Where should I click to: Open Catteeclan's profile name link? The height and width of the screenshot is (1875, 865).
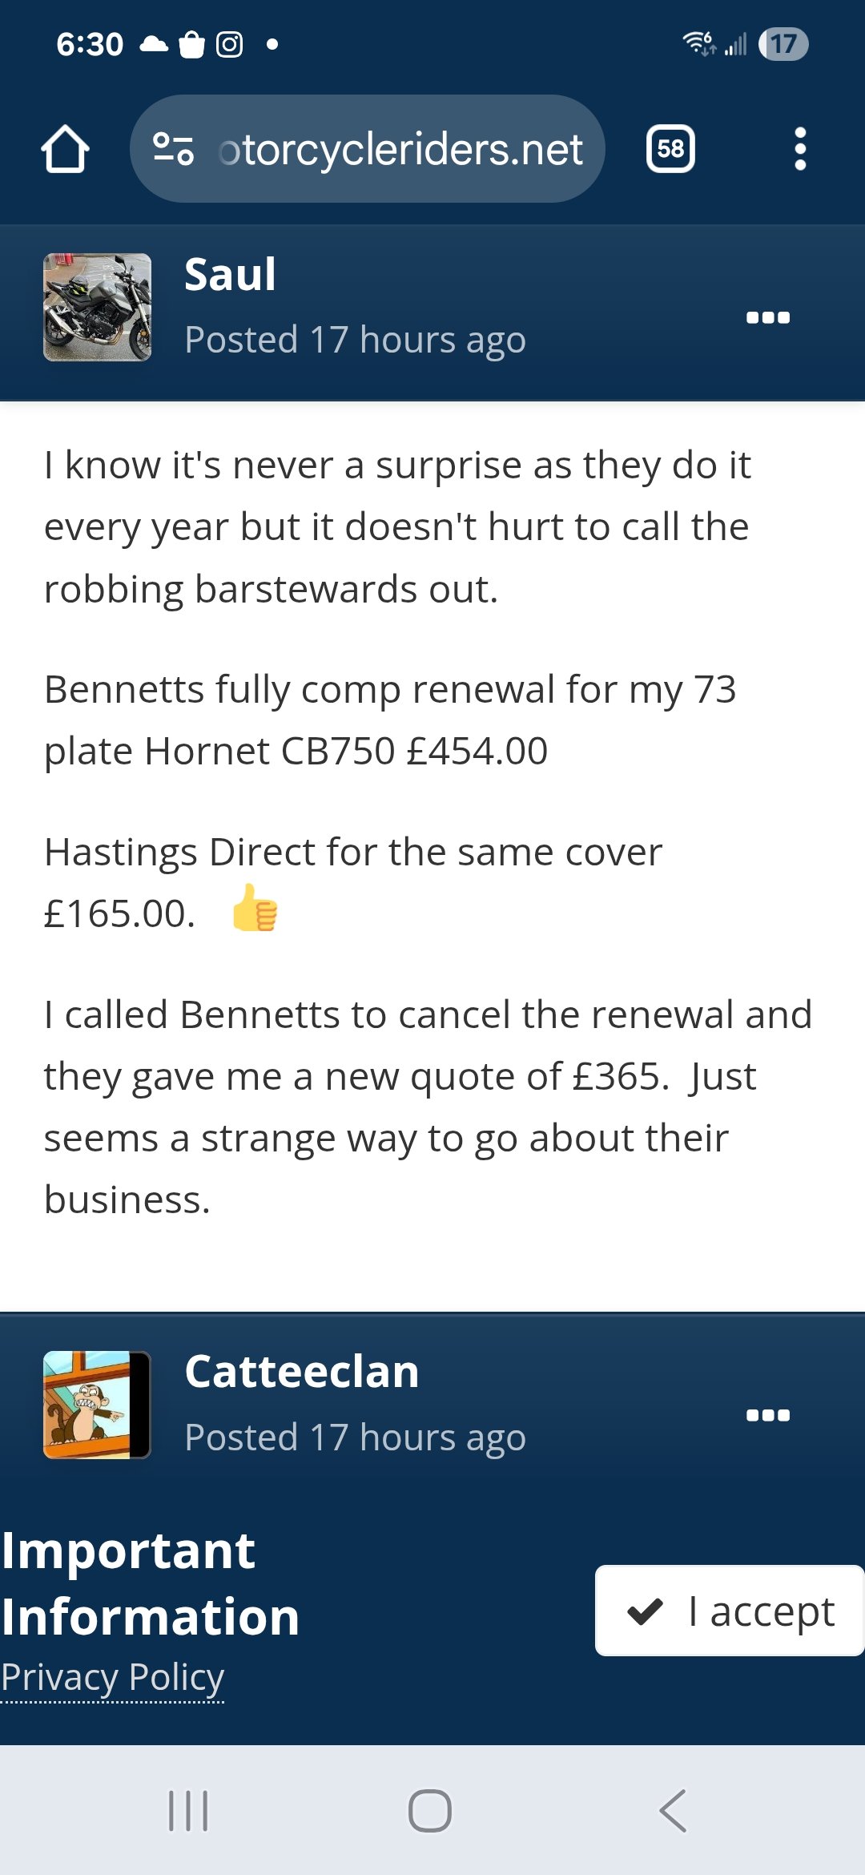[x=302, y=1372]
